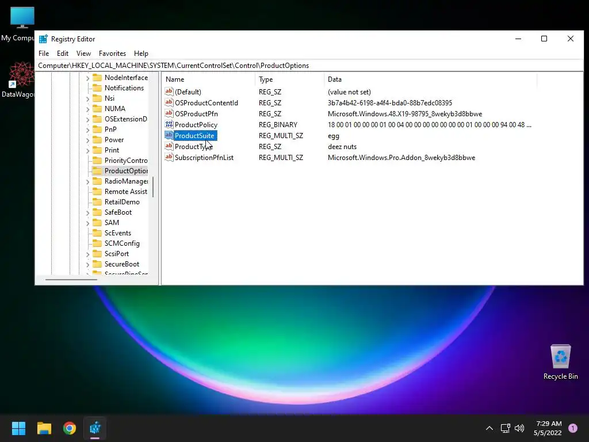Open File Explorer from the taskbar
Viewport: 589px width, 442px height.
click(x=44, y=428)
